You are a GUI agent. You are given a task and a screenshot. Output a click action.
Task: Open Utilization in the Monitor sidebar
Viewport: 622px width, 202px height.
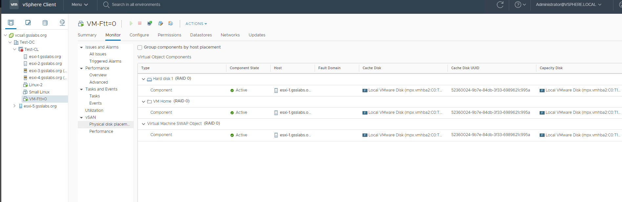point(94,111)
